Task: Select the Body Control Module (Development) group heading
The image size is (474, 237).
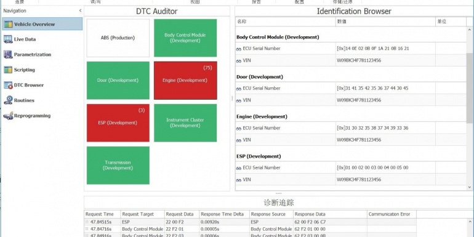Action: (278, 37)
